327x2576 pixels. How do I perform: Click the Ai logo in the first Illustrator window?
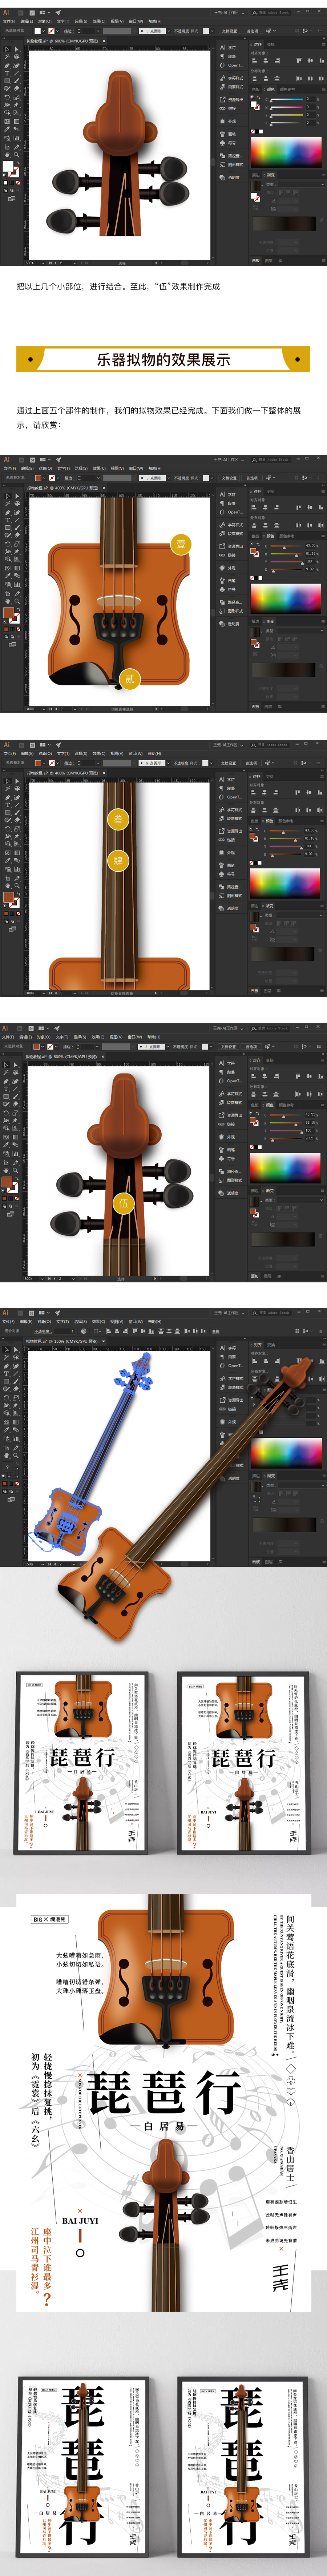tap(6, 13)
